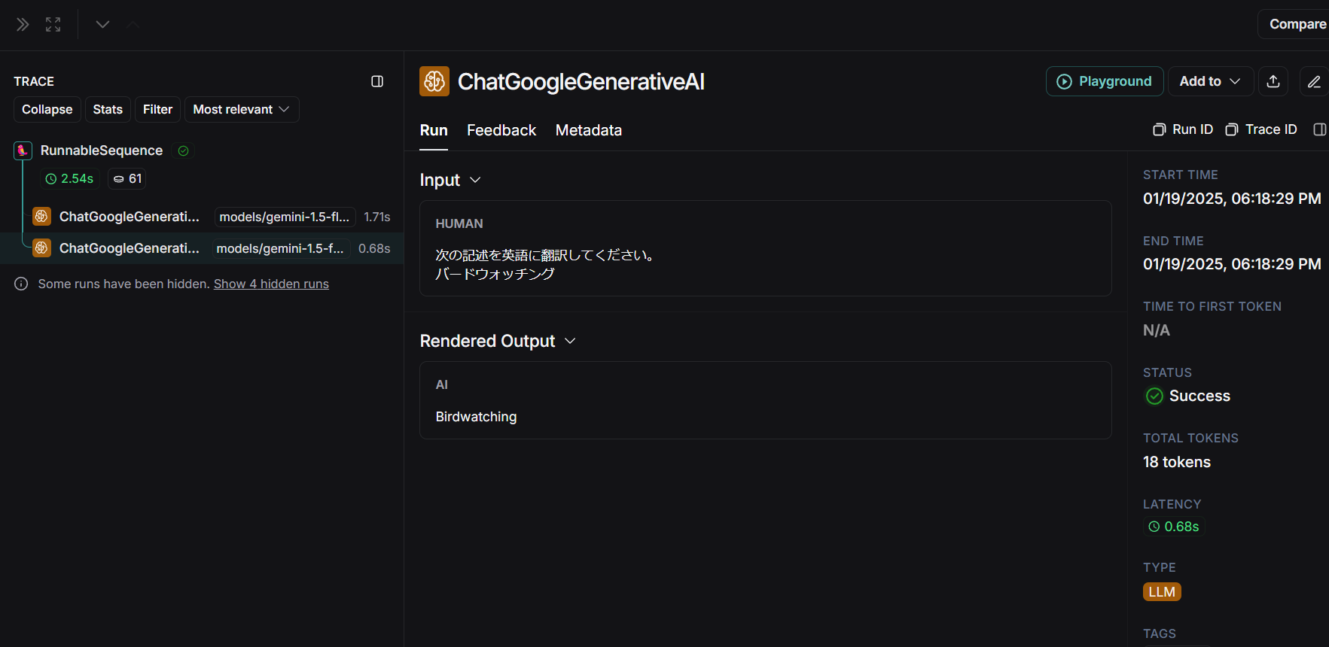Screen dimensions: 1329x647
Task: Open trace Filter
Action: click(157, 110)
